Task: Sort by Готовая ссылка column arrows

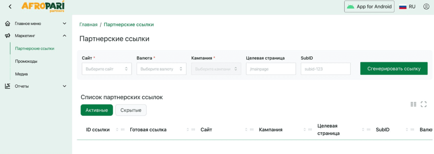Action: 188,129
